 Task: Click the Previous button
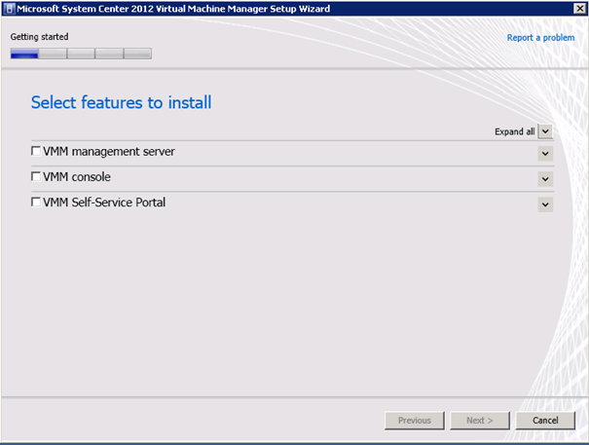(x=415, y=421)
